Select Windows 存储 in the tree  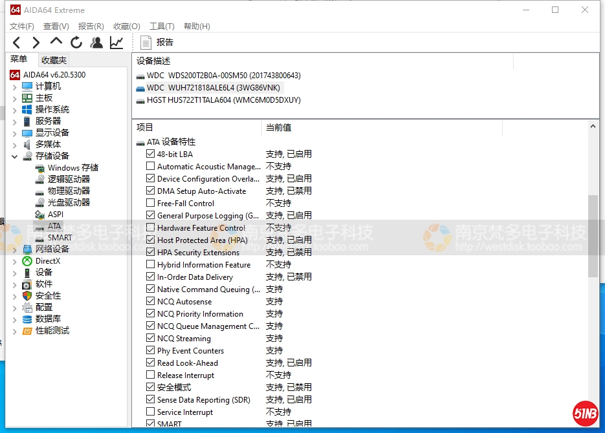tap(73, 168)
